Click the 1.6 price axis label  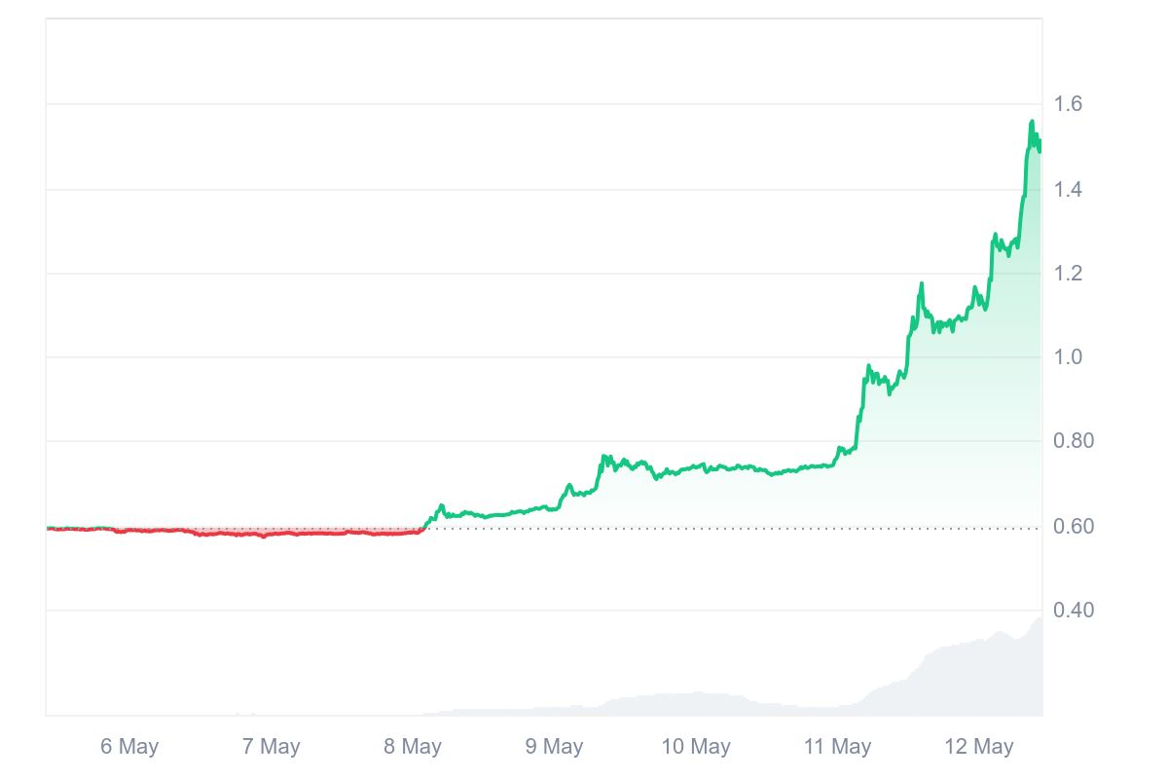[x=1068, y=104]
